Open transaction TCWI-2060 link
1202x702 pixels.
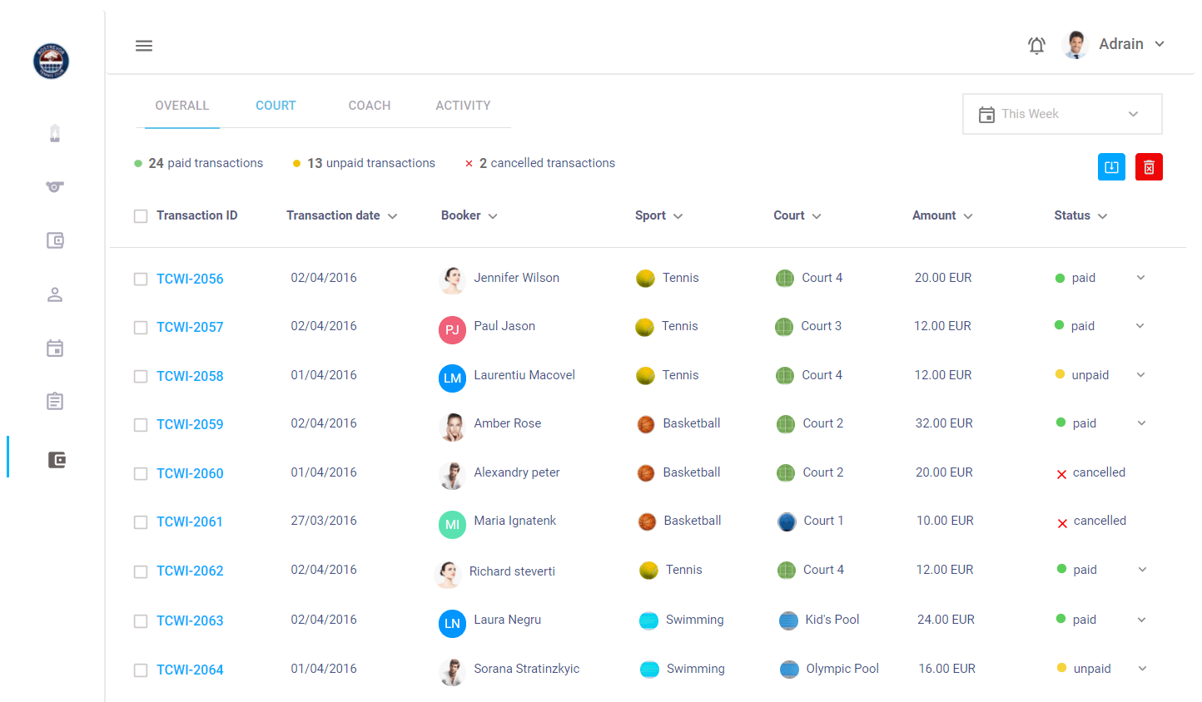coord(190,473)
